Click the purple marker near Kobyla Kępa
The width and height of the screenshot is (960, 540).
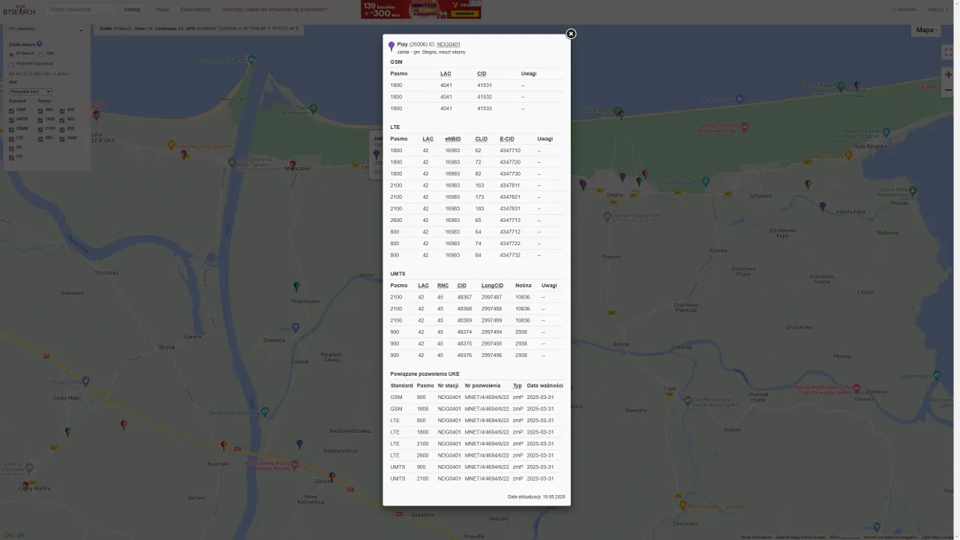click(x=823, y=206)
